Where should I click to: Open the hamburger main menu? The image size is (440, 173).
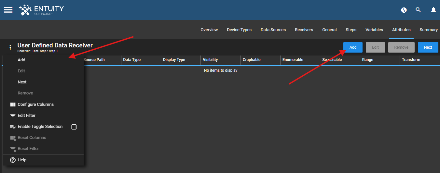(x=8, y=10)
